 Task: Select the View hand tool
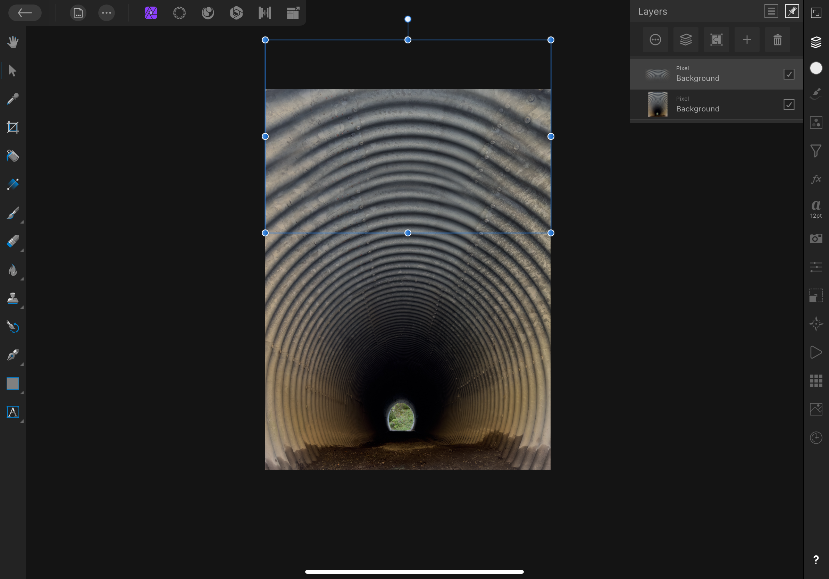[12, 42]
